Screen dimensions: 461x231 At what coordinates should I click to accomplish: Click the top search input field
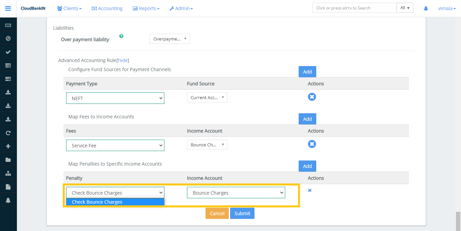point(354,8)
